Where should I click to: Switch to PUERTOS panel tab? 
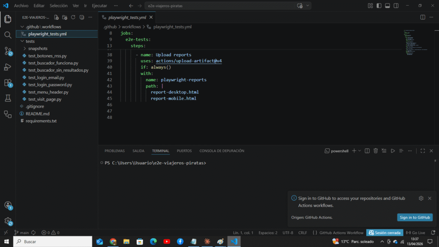pos(184,151)
